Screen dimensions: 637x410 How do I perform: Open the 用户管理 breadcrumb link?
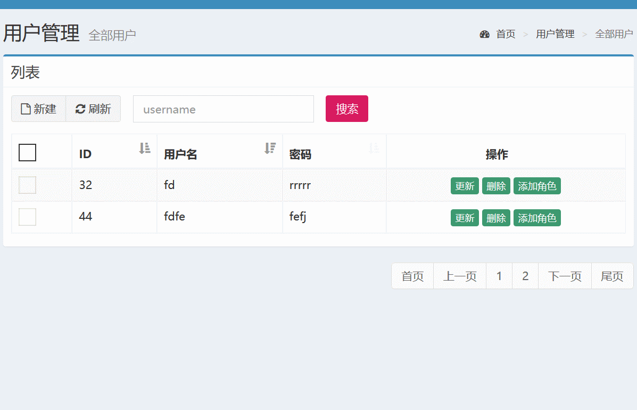555,34
